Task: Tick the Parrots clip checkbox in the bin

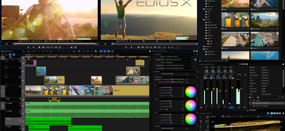Action: click(222, 29)
